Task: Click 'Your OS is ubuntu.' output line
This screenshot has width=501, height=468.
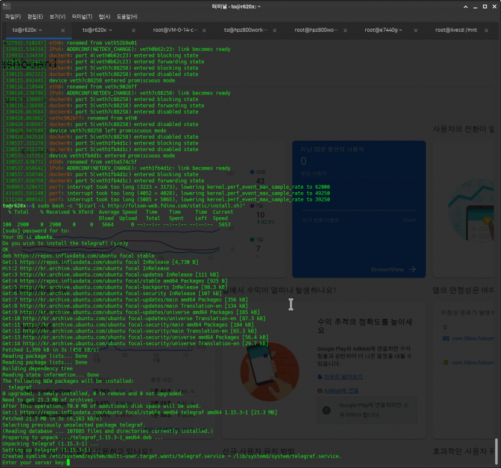Action: pos(29,237)
